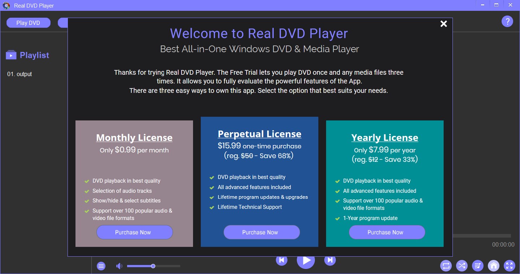Purchase the Perpetual License now
Viewport: 520px width, 274px height.
262,232
